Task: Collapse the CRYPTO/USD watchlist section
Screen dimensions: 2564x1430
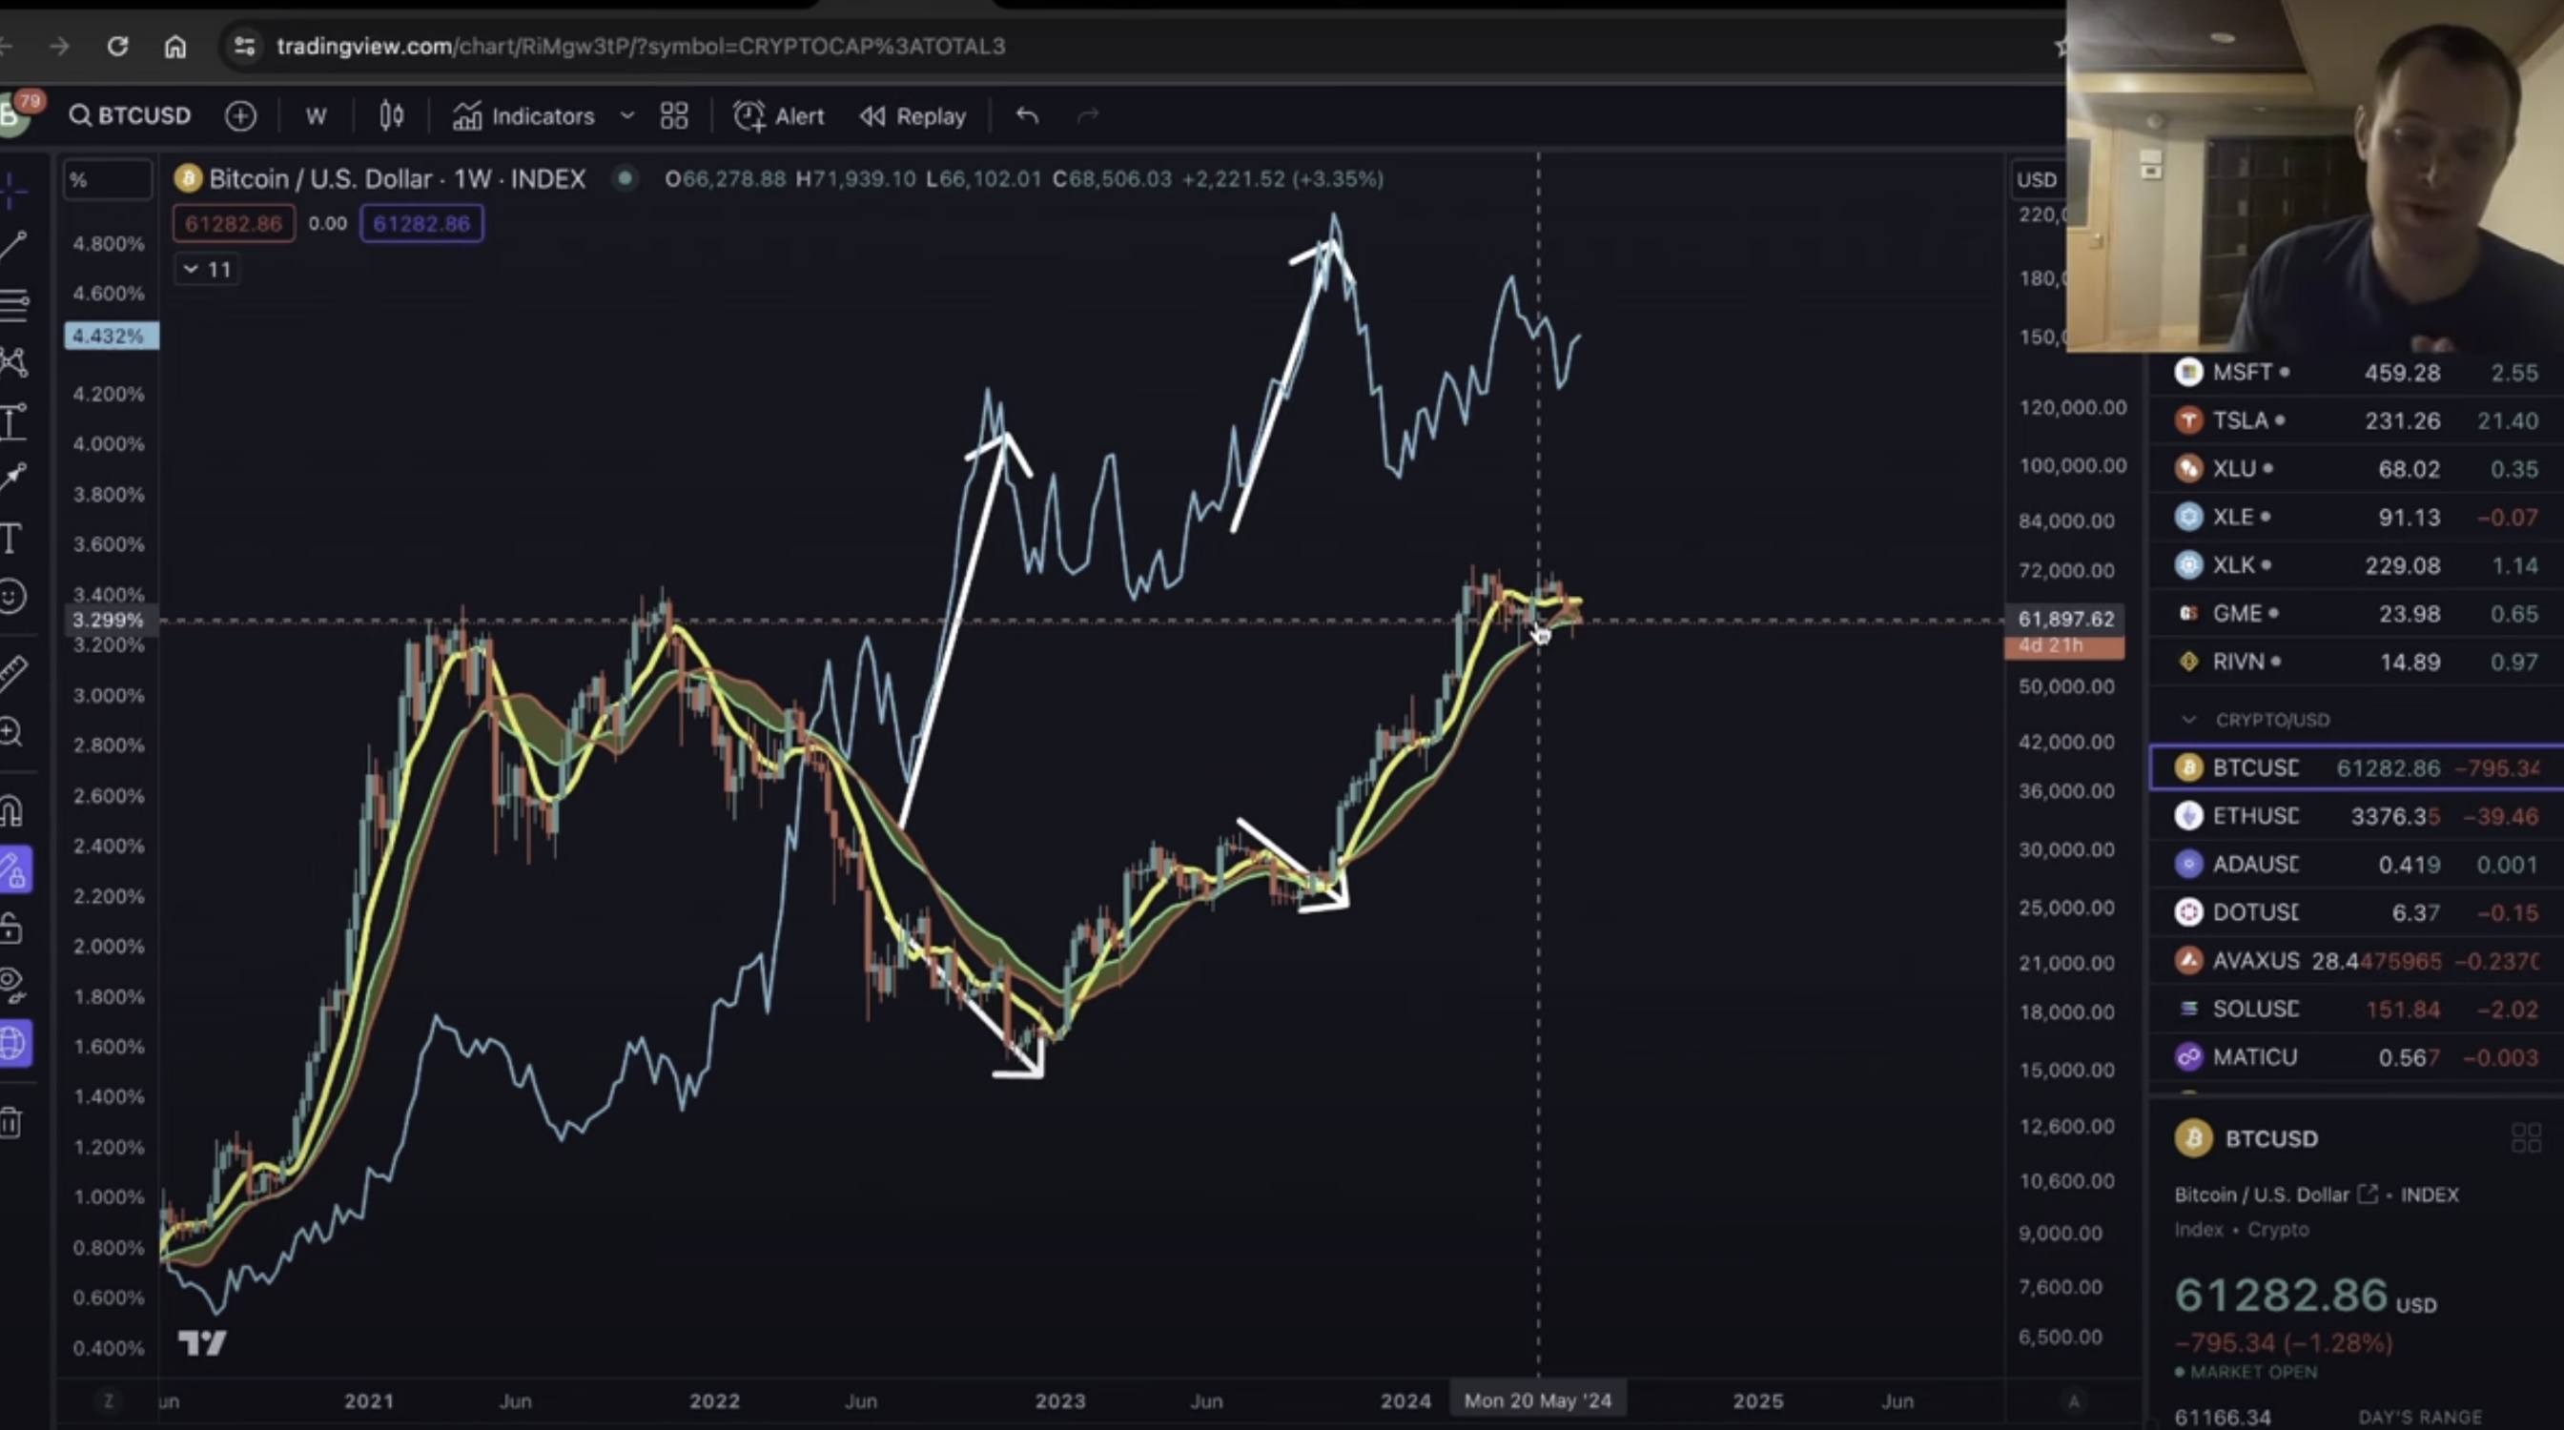Action: 2188,720
